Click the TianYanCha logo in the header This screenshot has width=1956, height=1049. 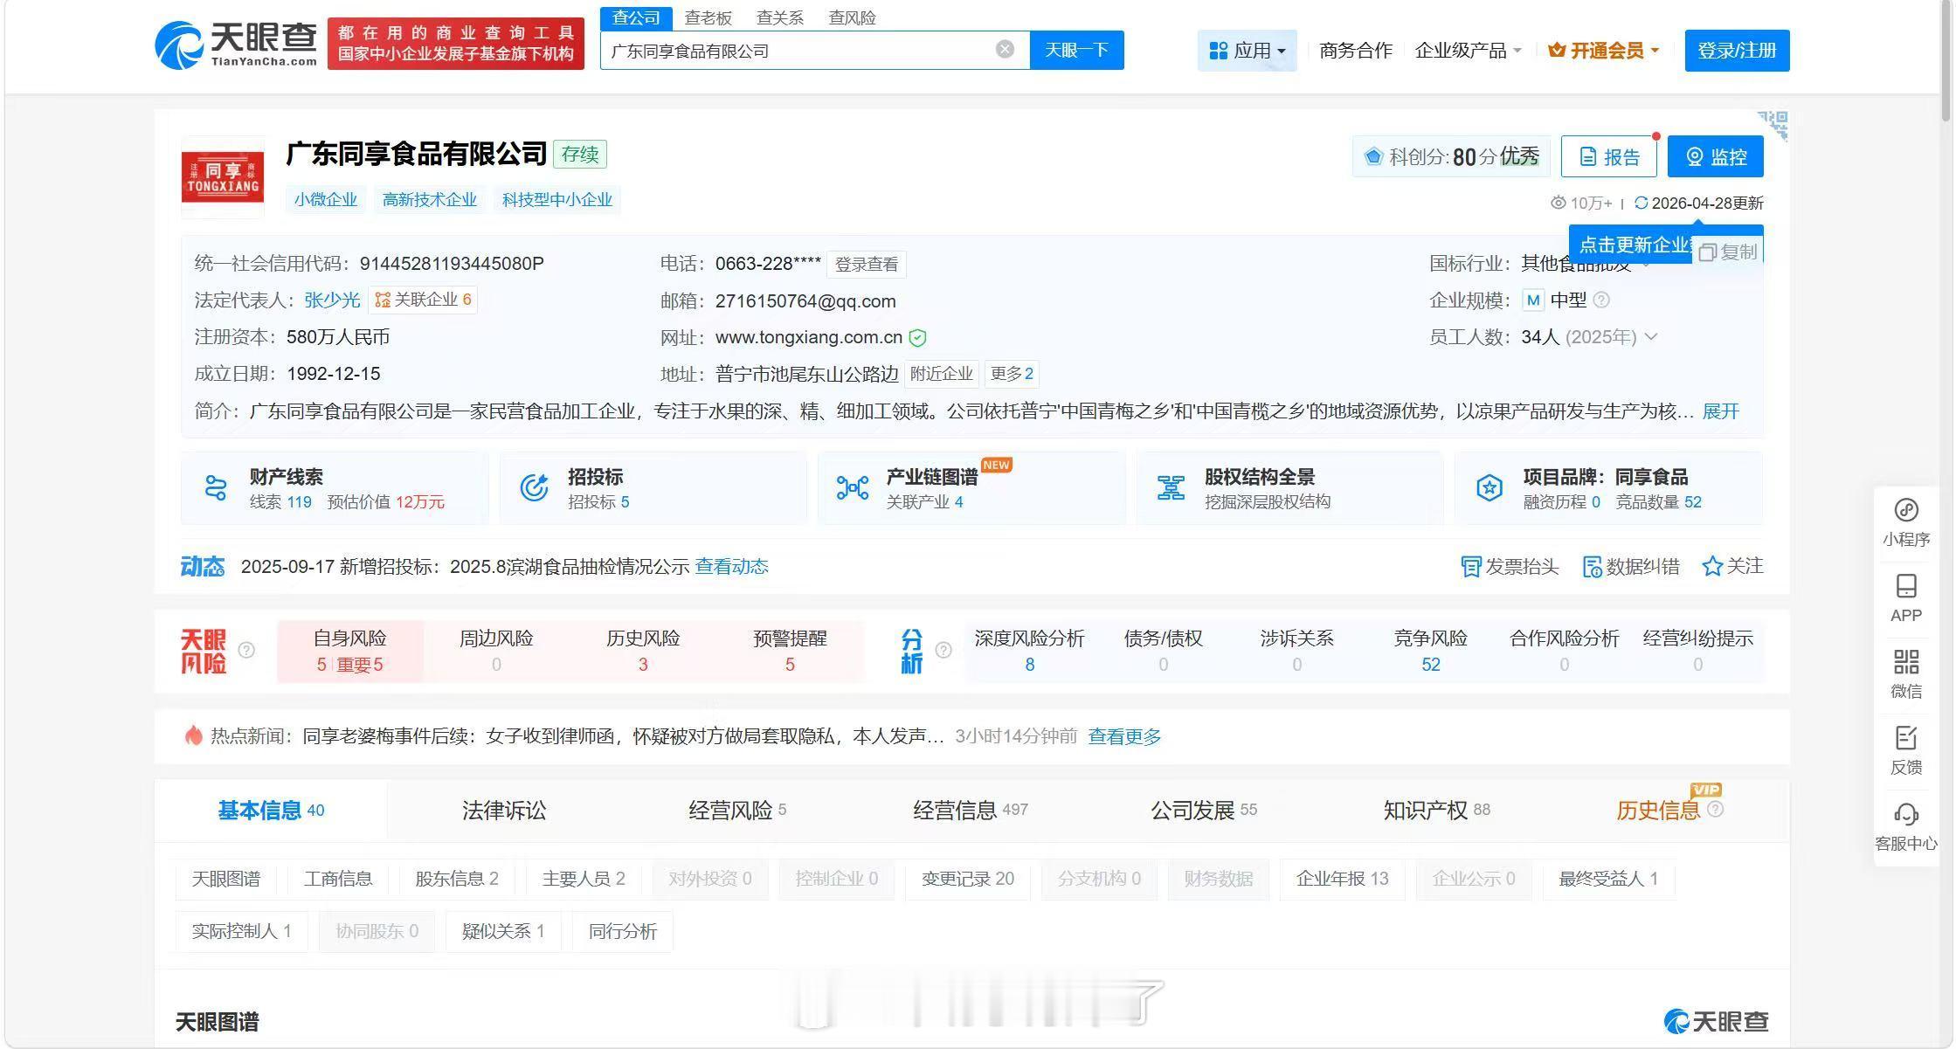click(236, 44)
